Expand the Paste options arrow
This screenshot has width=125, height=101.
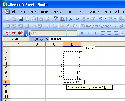88,19
